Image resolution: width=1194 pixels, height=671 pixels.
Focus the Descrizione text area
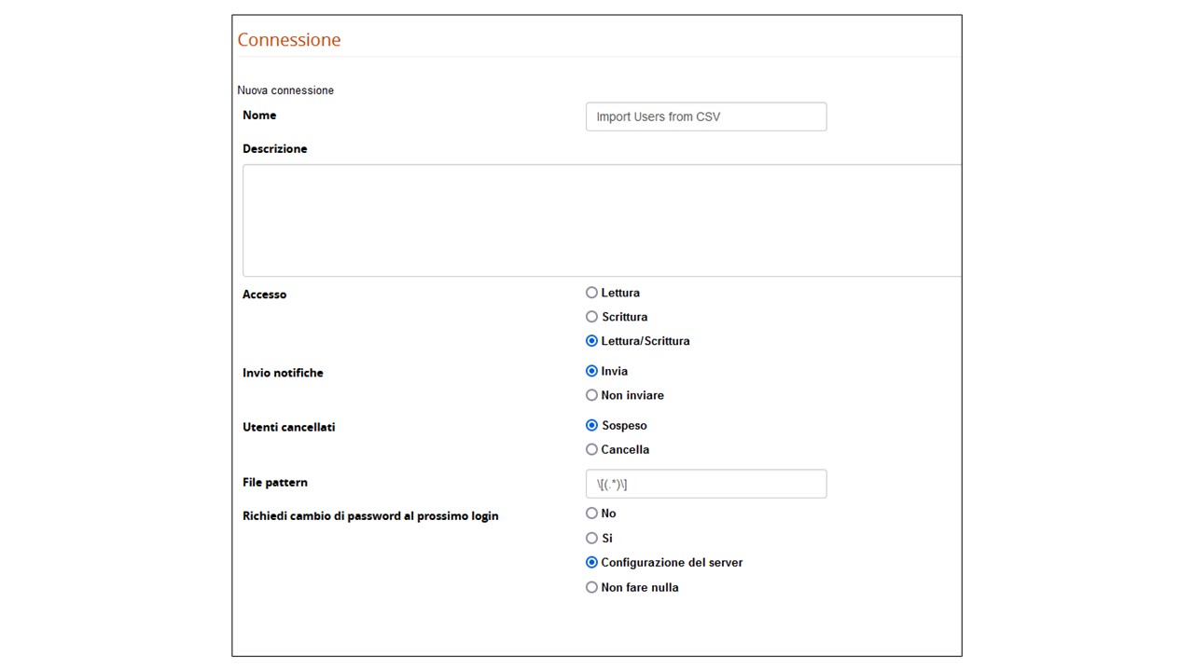602,220
